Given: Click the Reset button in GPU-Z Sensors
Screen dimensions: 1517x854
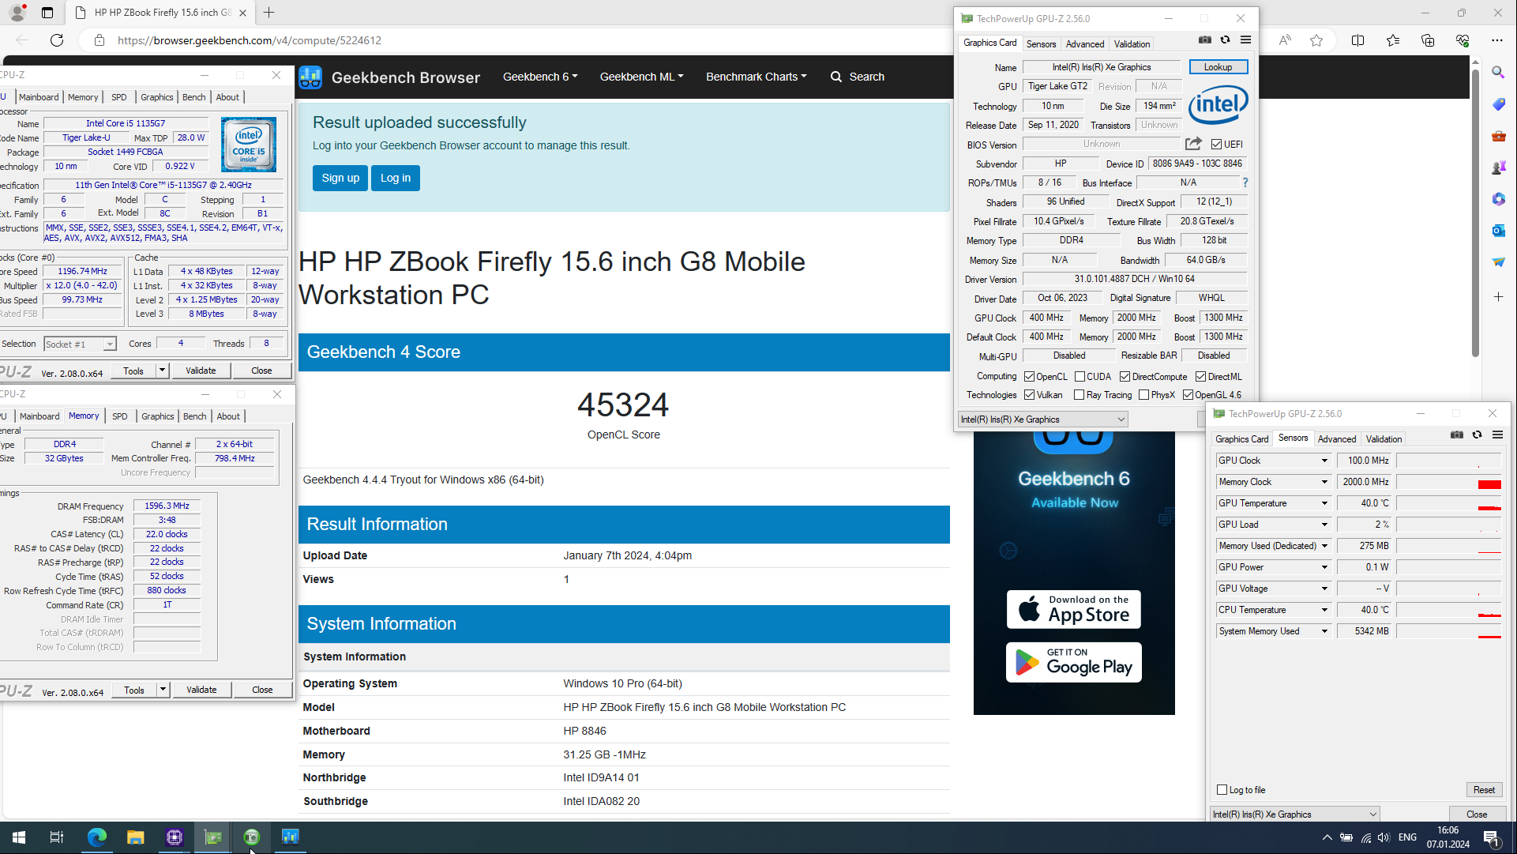Looking at the screenshot, I should 1484,790.
